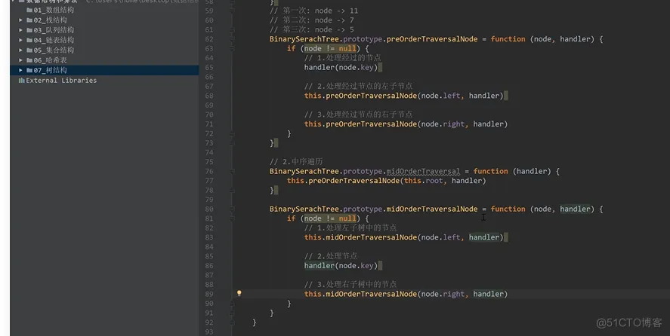This screenshot has width=670, height=336.
Task: Click 'node != null' on line 81
Action: click(330, 218)
